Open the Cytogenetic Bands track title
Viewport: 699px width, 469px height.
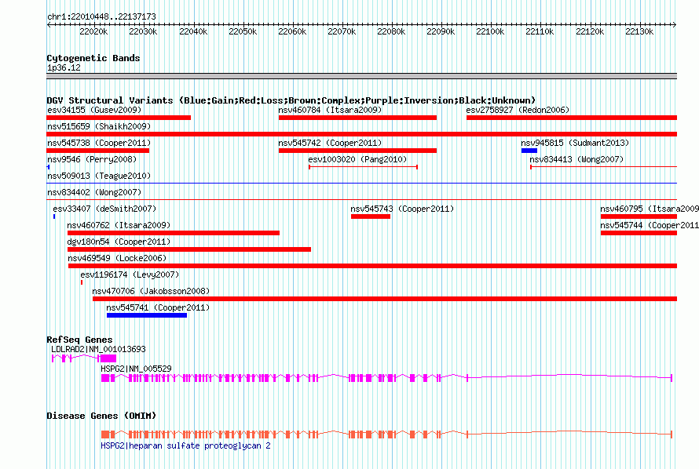(93, 58)
